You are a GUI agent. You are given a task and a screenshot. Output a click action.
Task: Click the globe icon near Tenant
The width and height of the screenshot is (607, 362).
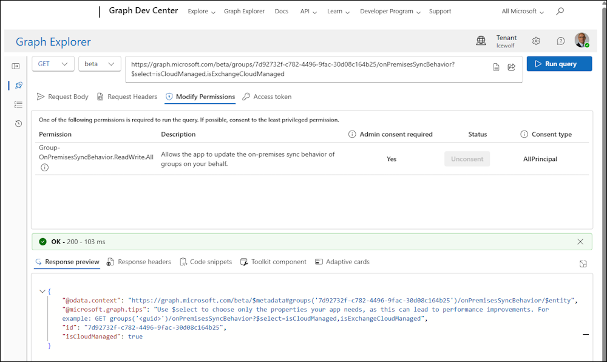coord(481,41)
